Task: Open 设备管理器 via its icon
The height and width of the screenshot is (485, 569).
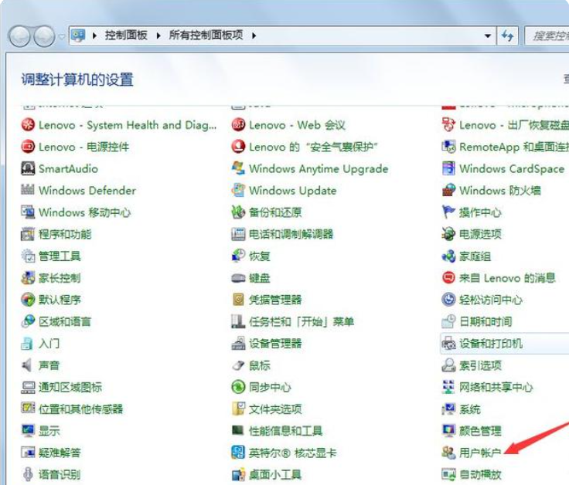Action: pos(238,343)
